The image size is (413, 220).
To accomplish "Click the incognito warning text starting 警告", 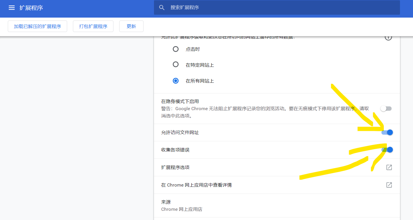I will (x=265, y=112).
